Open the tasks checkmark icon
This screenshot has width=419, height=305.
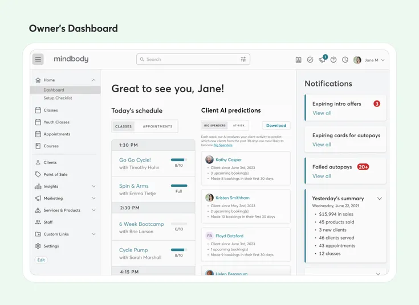[310, 60]
